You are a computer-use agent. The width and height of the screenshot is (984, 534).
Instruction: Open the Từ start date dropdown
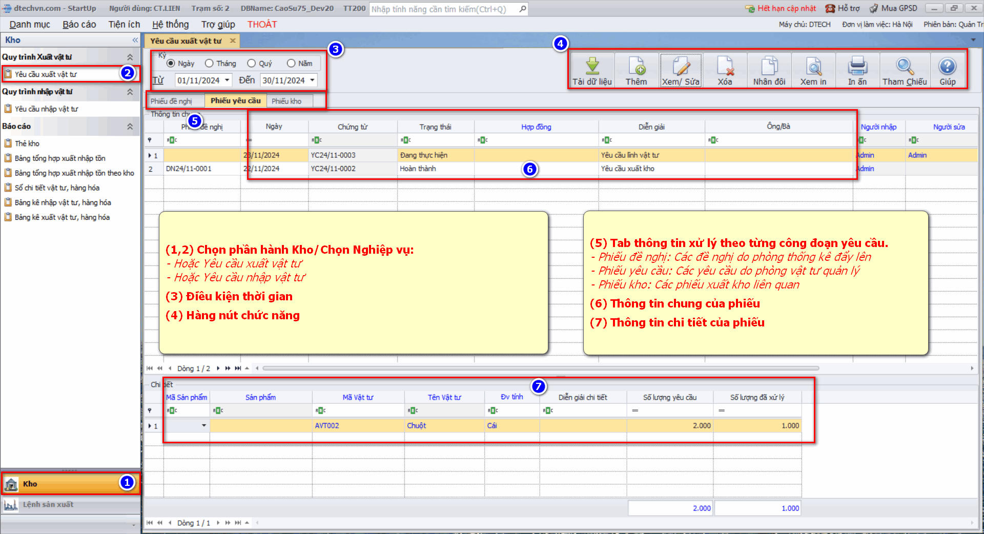click(x=227, y=80)
